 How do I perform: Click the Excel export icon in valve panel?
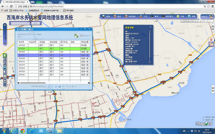click(76, 36)
